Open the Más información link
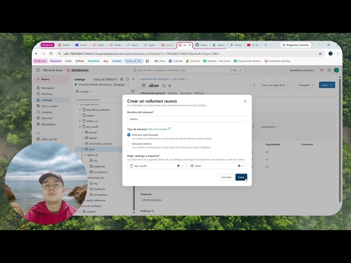 [x=159, y=129]
